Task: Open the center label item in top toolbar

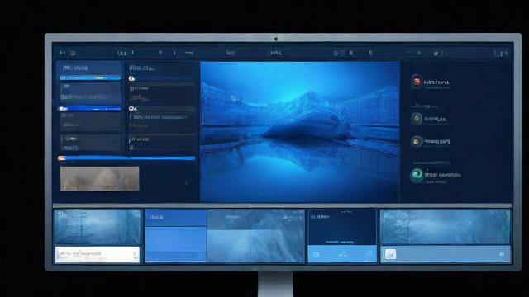Action: coord(276,53)
